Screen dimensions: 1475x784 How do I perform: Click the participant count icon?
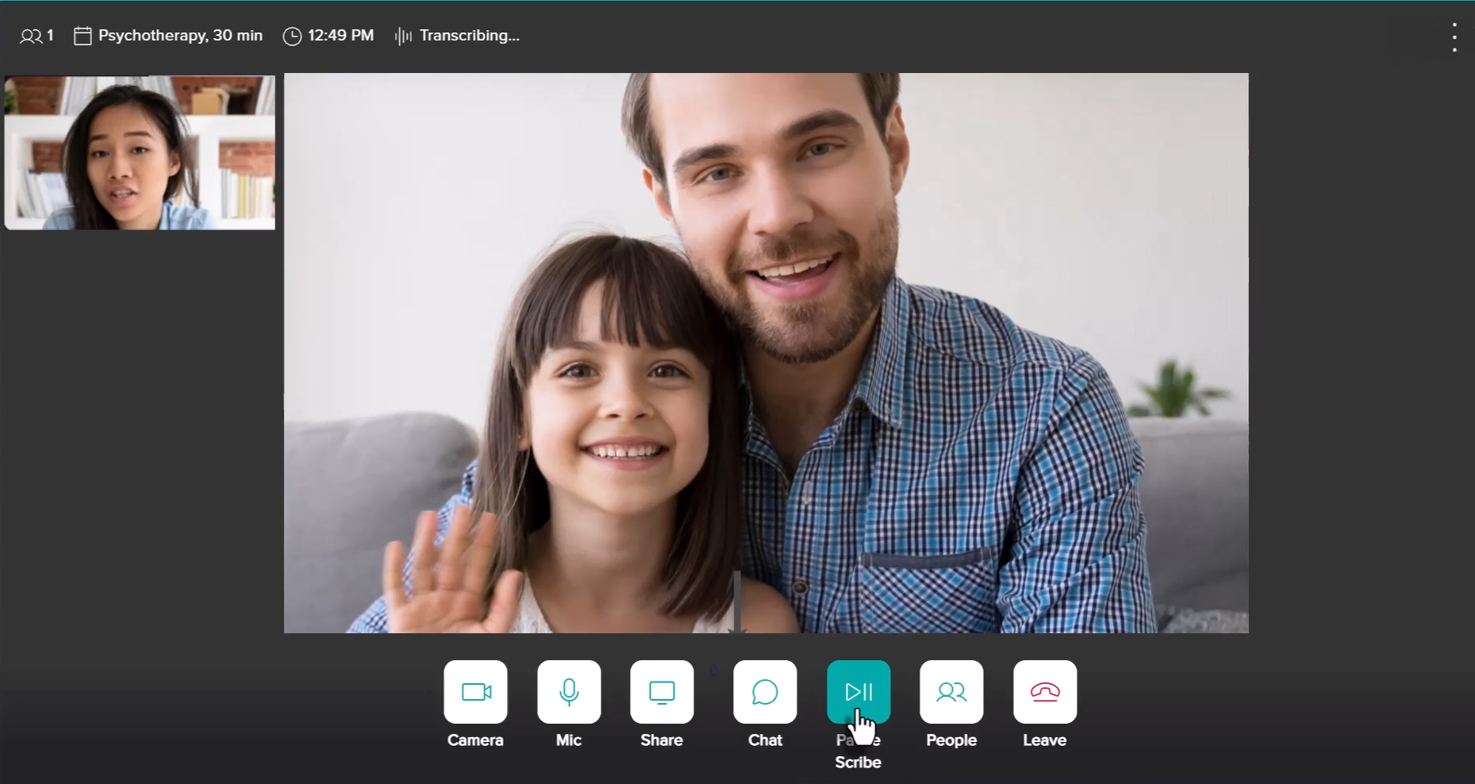point(31,36)
